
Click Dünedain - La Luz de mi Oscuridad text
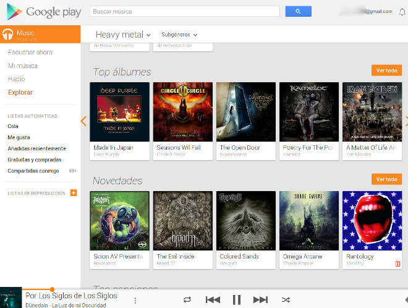66,305
